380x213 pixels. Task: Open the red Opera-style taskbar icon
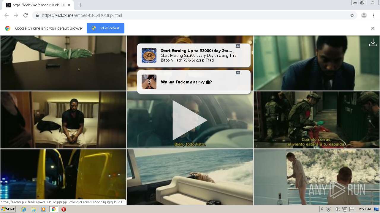coord(64,209)
